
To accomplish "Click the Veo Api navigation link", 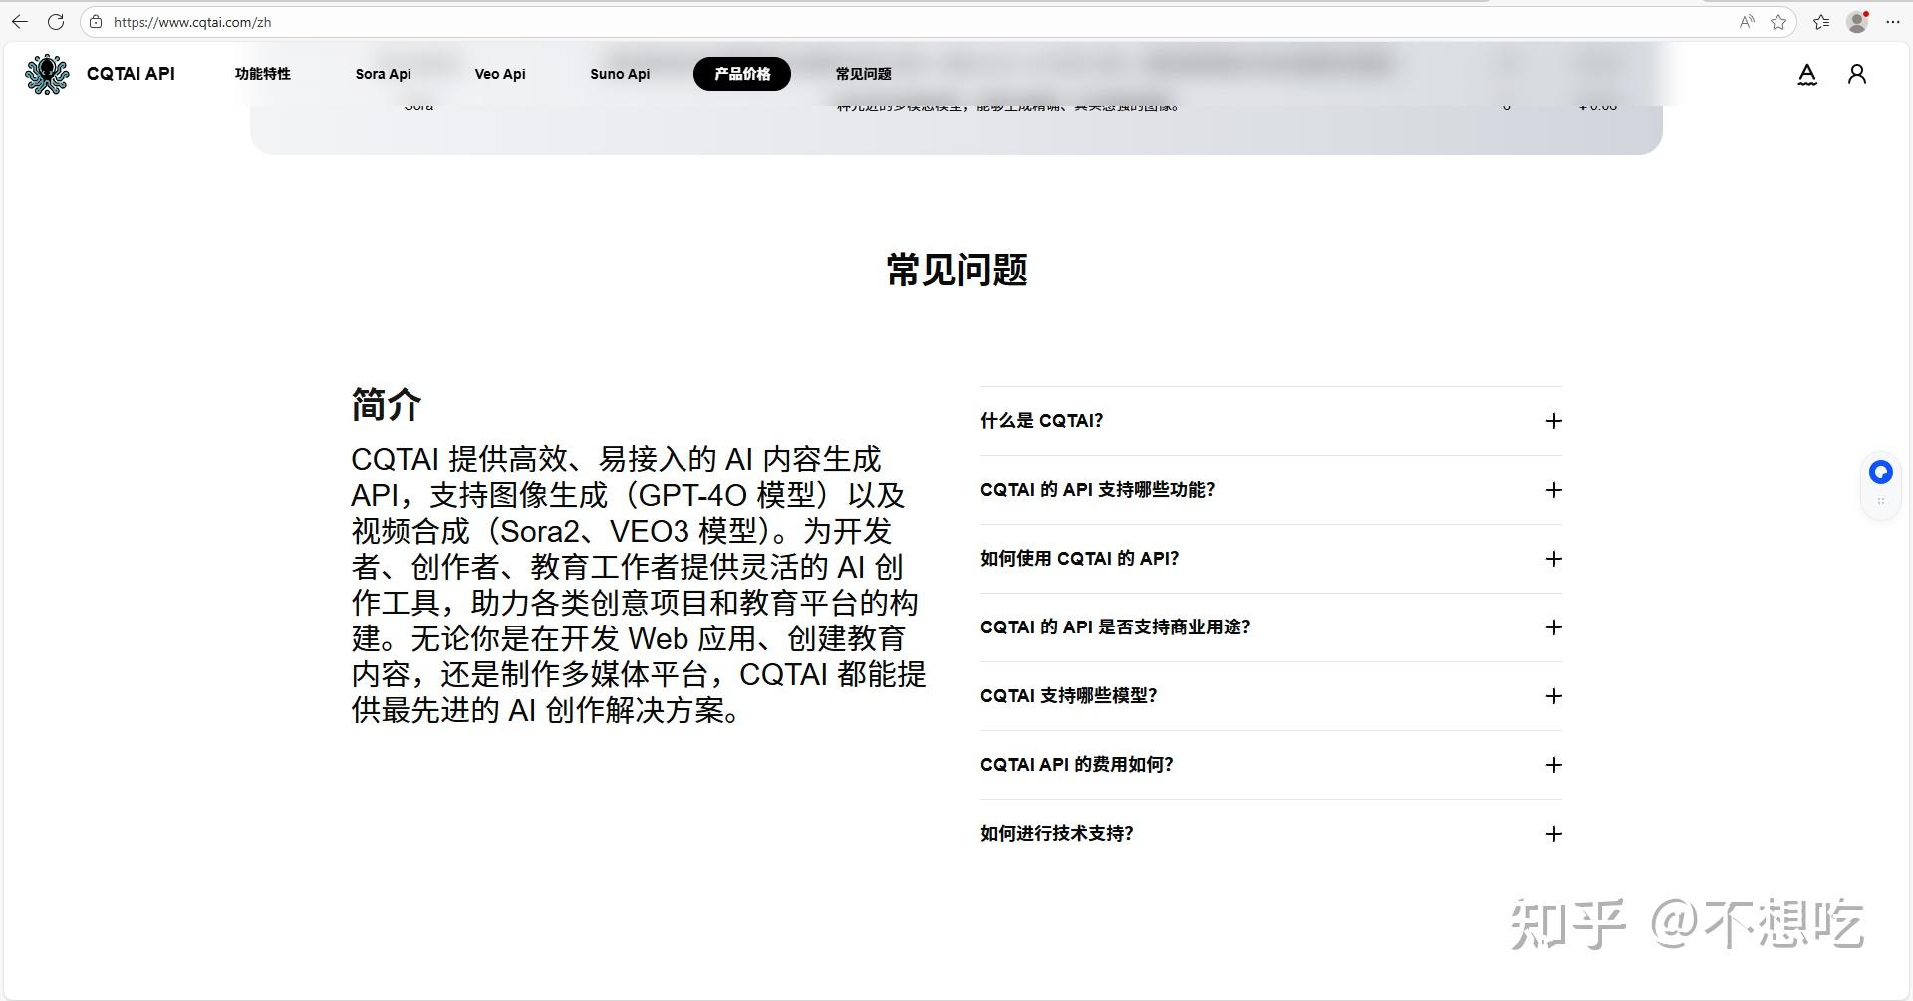I will (500, 74).
